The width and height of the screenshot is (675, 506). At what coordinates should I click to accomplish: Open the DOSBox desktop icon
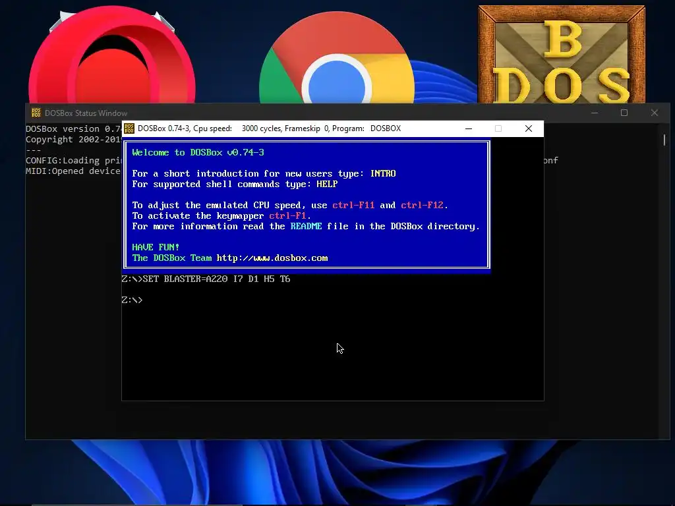562,54
